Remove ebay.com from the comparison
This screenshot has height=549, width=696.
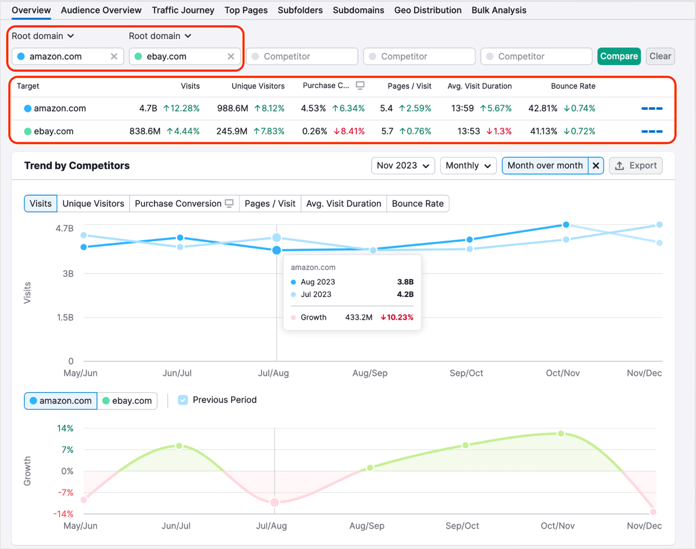pos(231,56)
